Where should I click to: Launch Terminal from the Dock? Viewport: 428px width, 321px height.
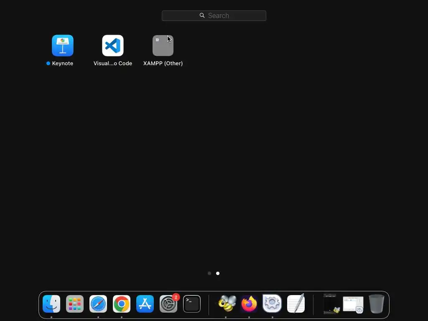coord(192,304)
